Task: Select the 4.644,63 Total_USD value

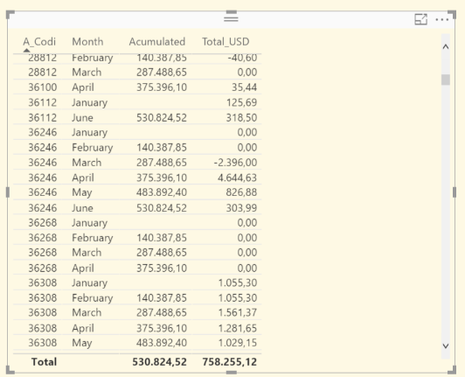Action: 237,178
